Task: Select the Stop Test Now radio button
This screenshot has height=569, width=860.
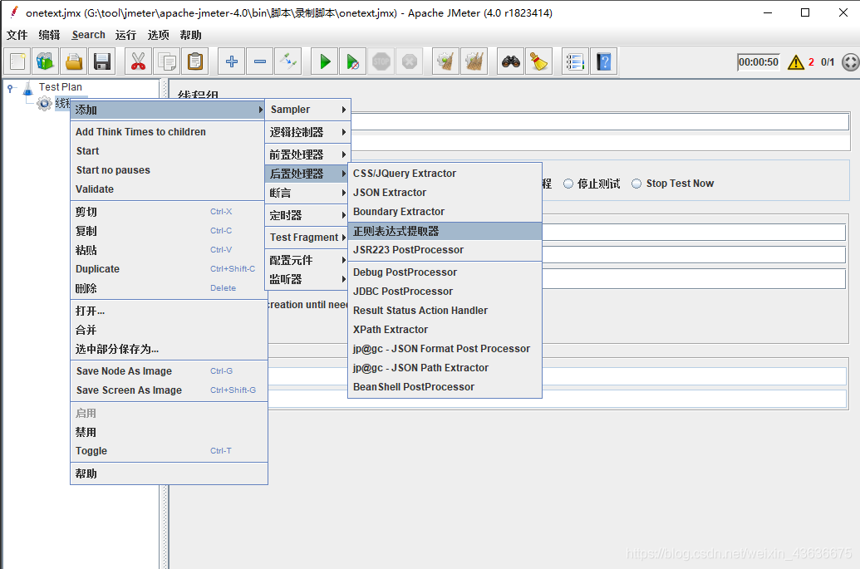Action: tap(636, 184)
